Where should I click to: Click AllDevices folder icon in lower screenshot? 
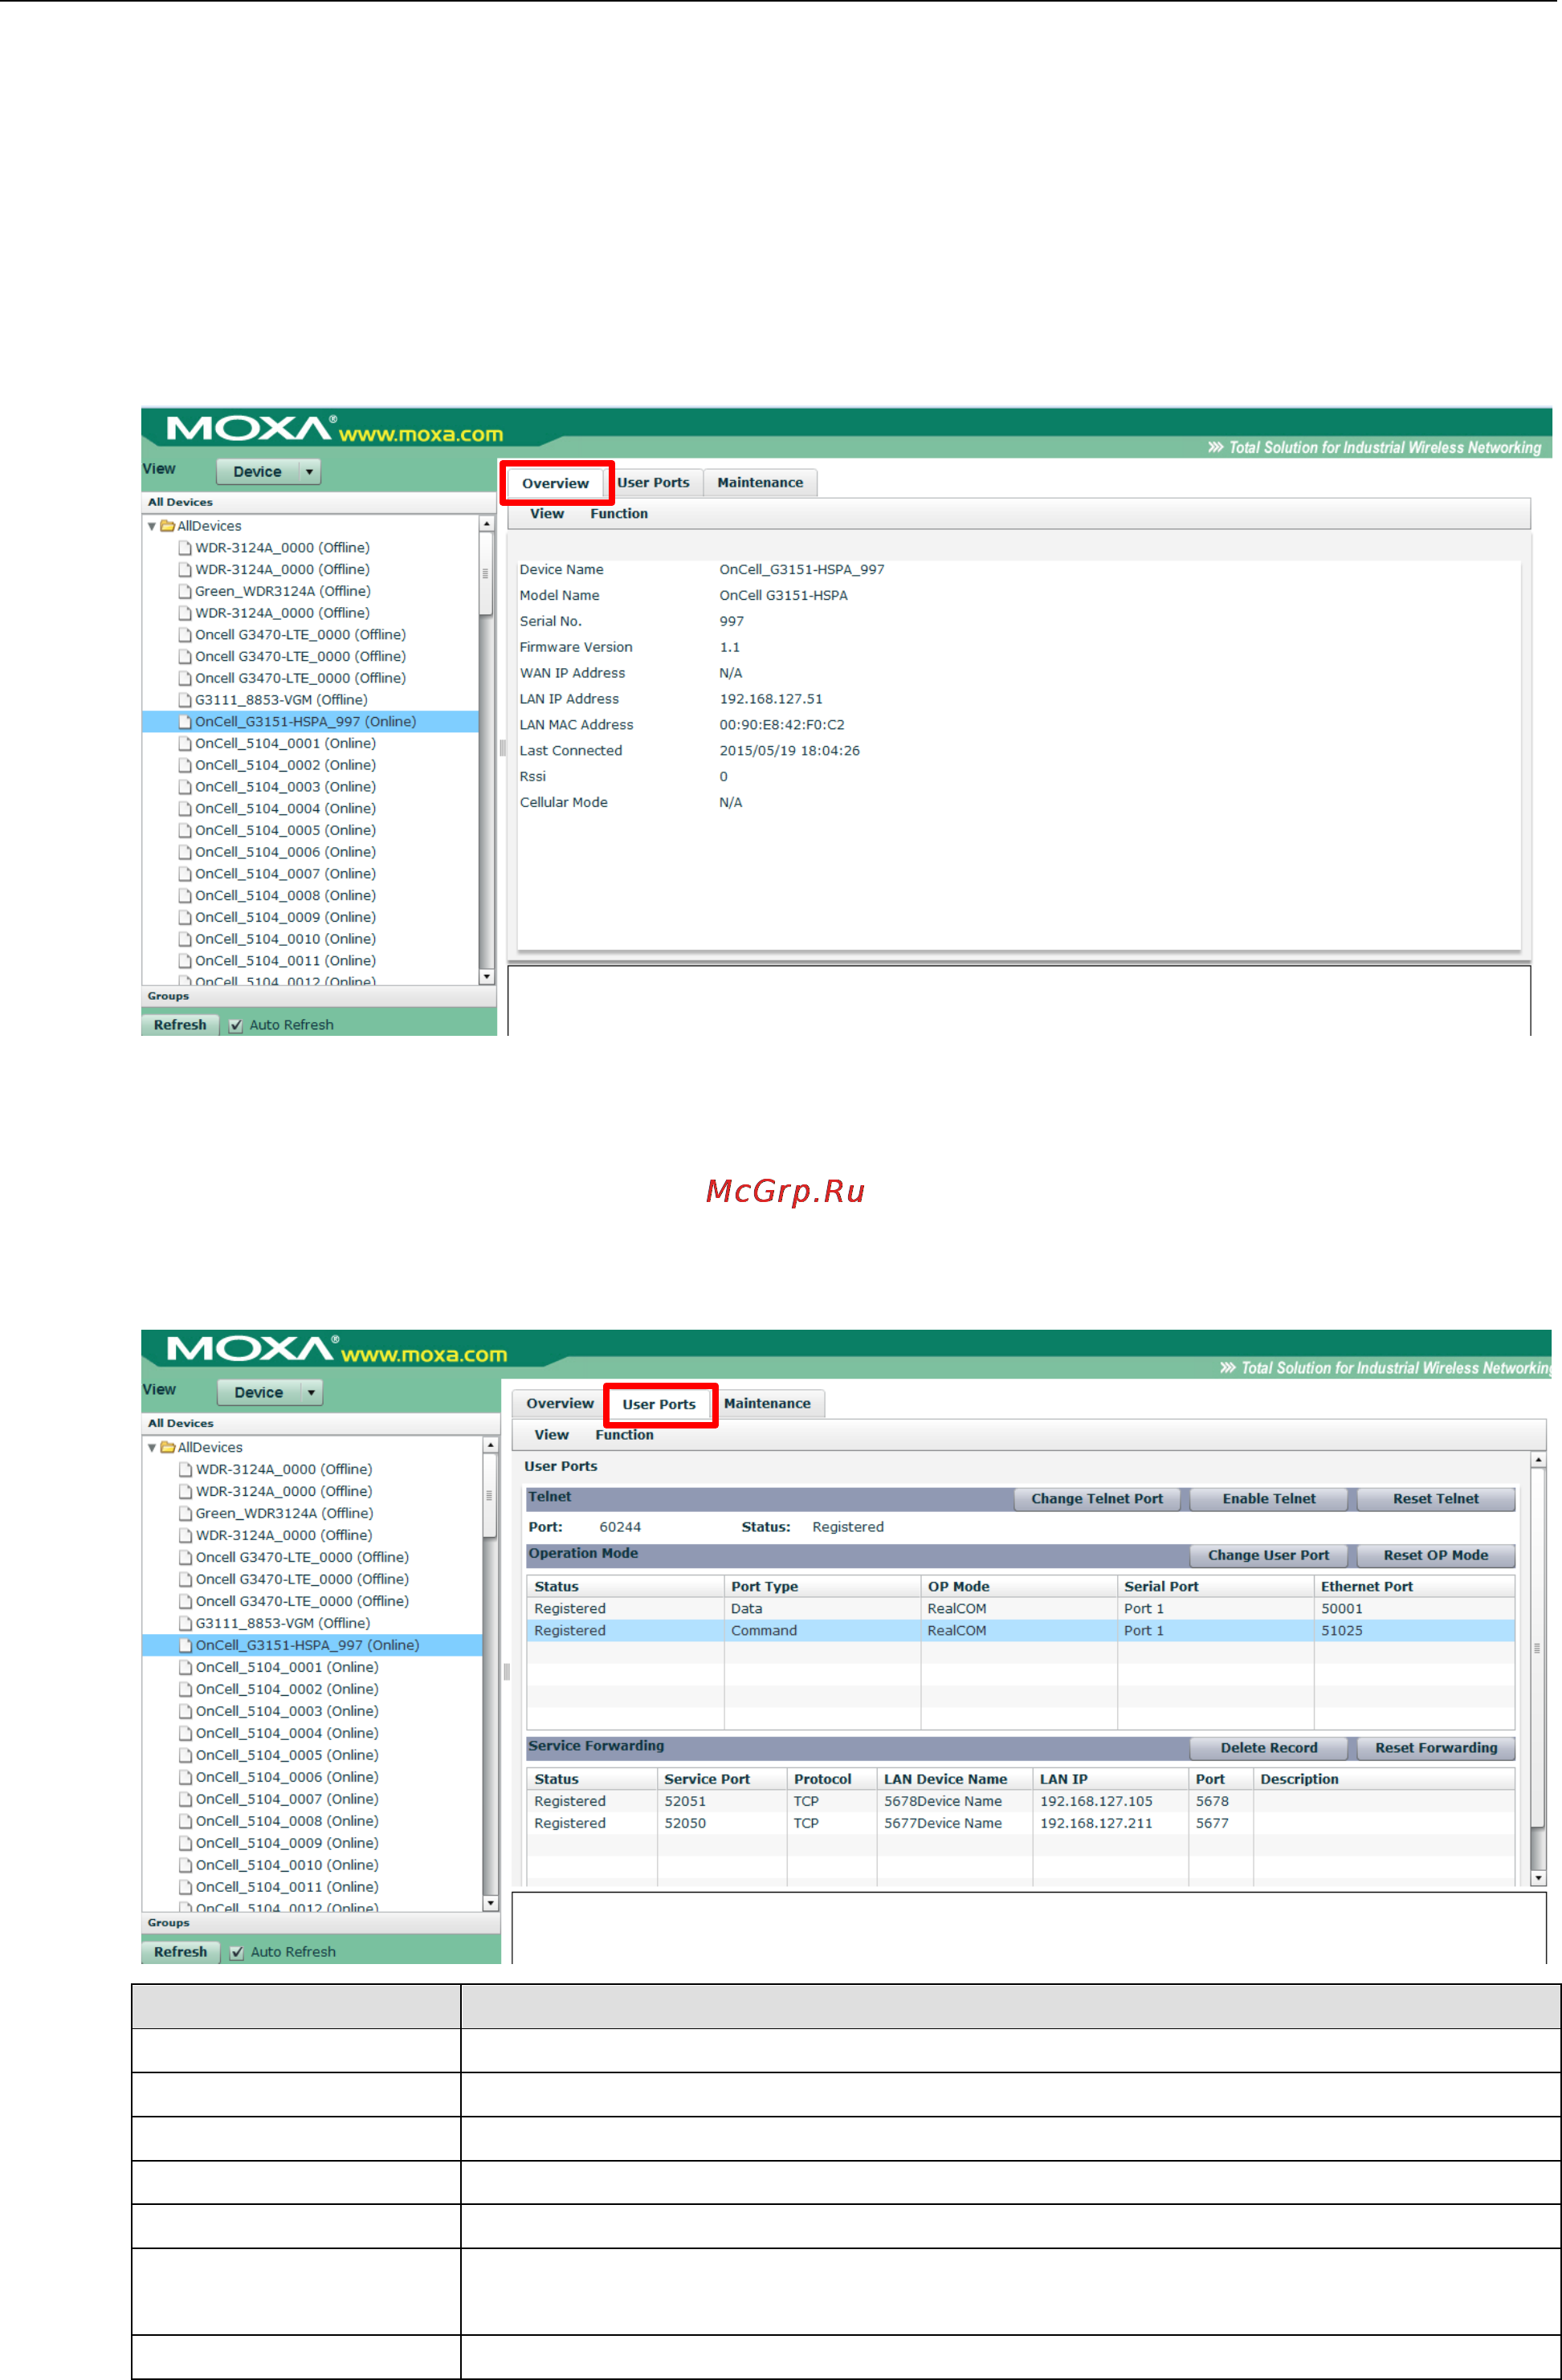pos(168,1447)
